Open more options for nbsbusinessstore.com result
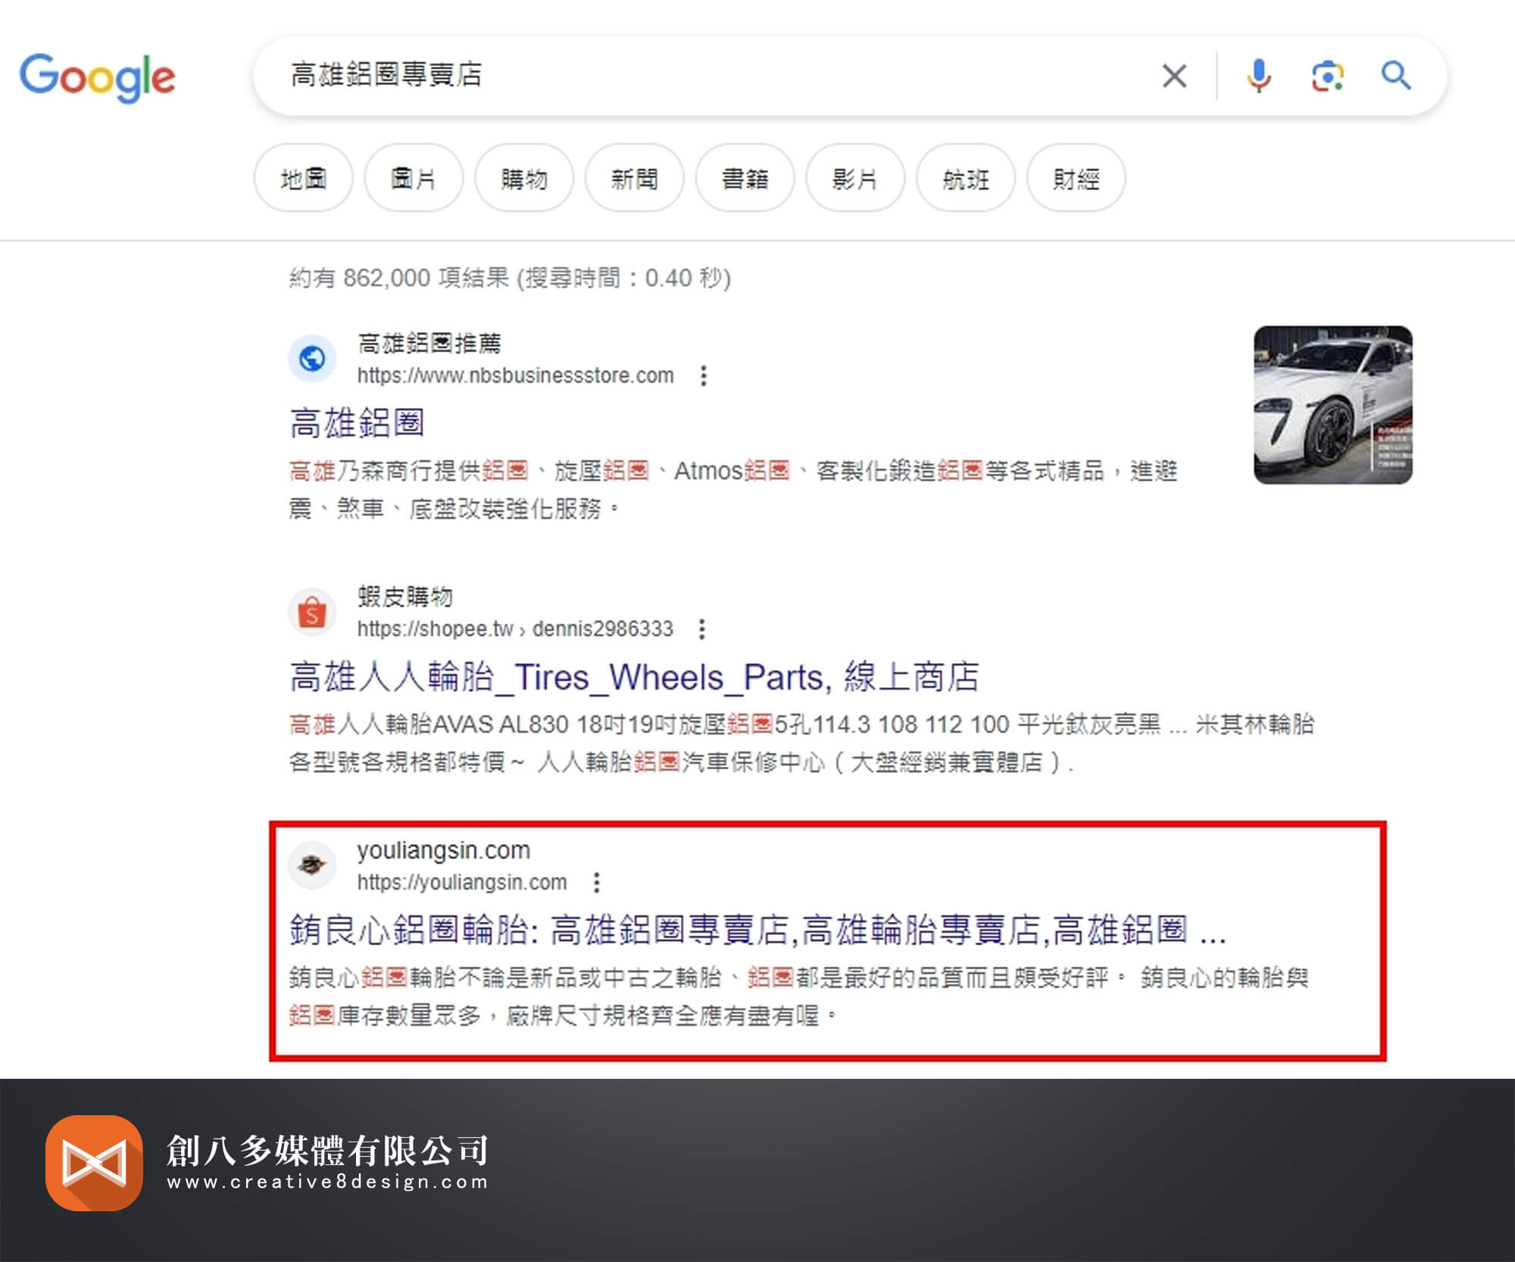The image size is (1515, 1262). tap(704, 375)
